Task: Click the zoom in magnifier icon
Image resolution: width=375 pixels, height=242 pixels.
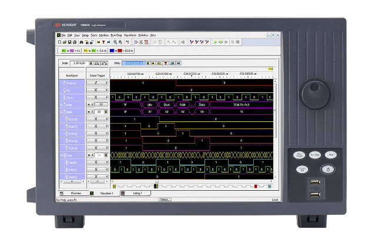Action: tap(115, 42)
